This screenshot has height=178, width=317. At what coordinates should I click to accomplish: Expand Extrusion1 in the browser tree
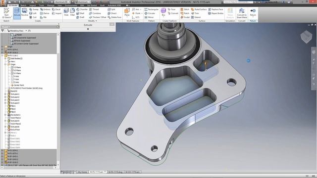coord(5,94)
